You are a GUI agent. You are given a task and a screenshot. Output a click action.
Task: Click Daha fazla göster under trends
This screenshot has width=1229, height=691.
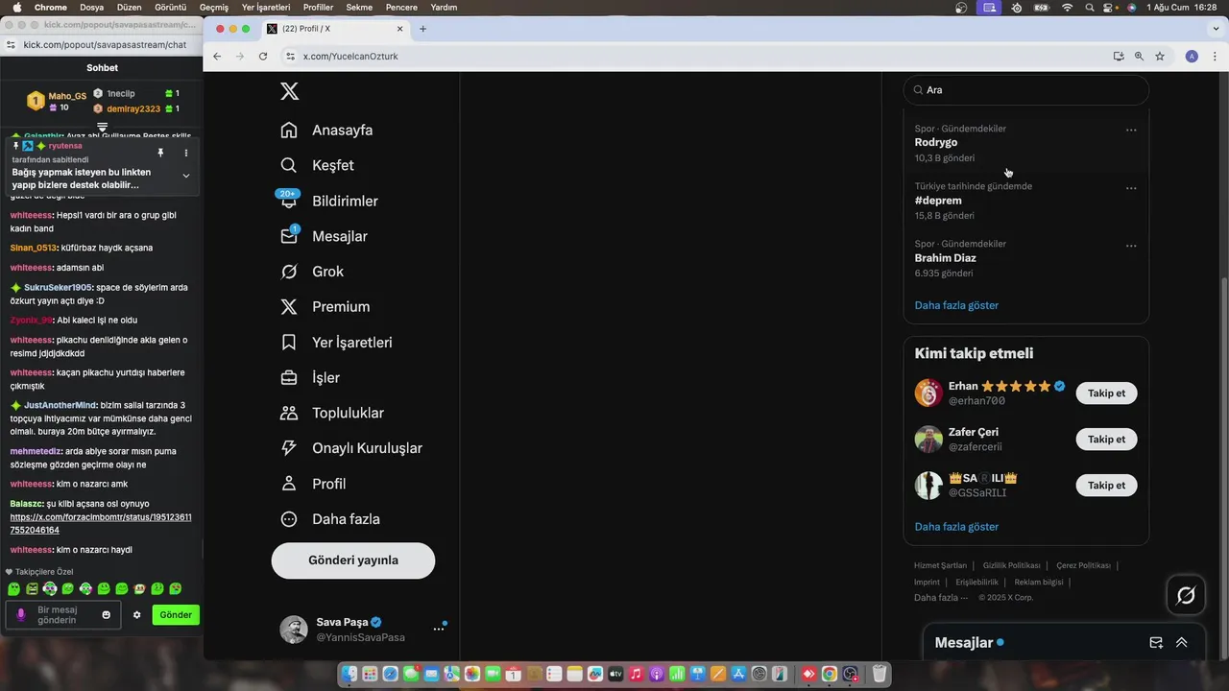pyautogui.click(x=956, y=305)
